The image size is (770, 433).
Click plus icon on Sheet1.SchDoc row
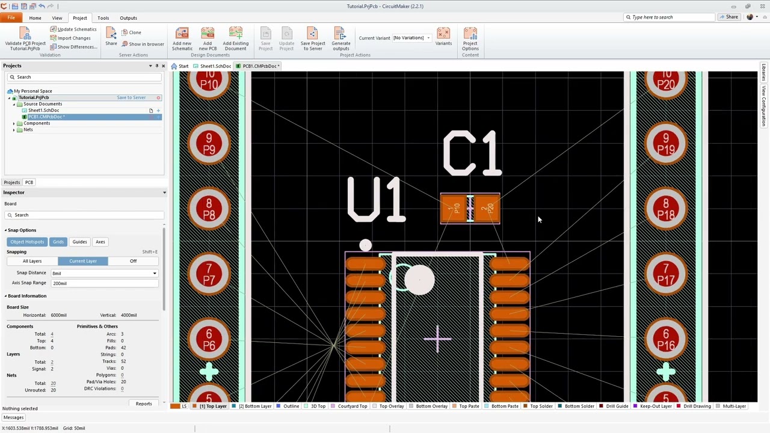158,111
